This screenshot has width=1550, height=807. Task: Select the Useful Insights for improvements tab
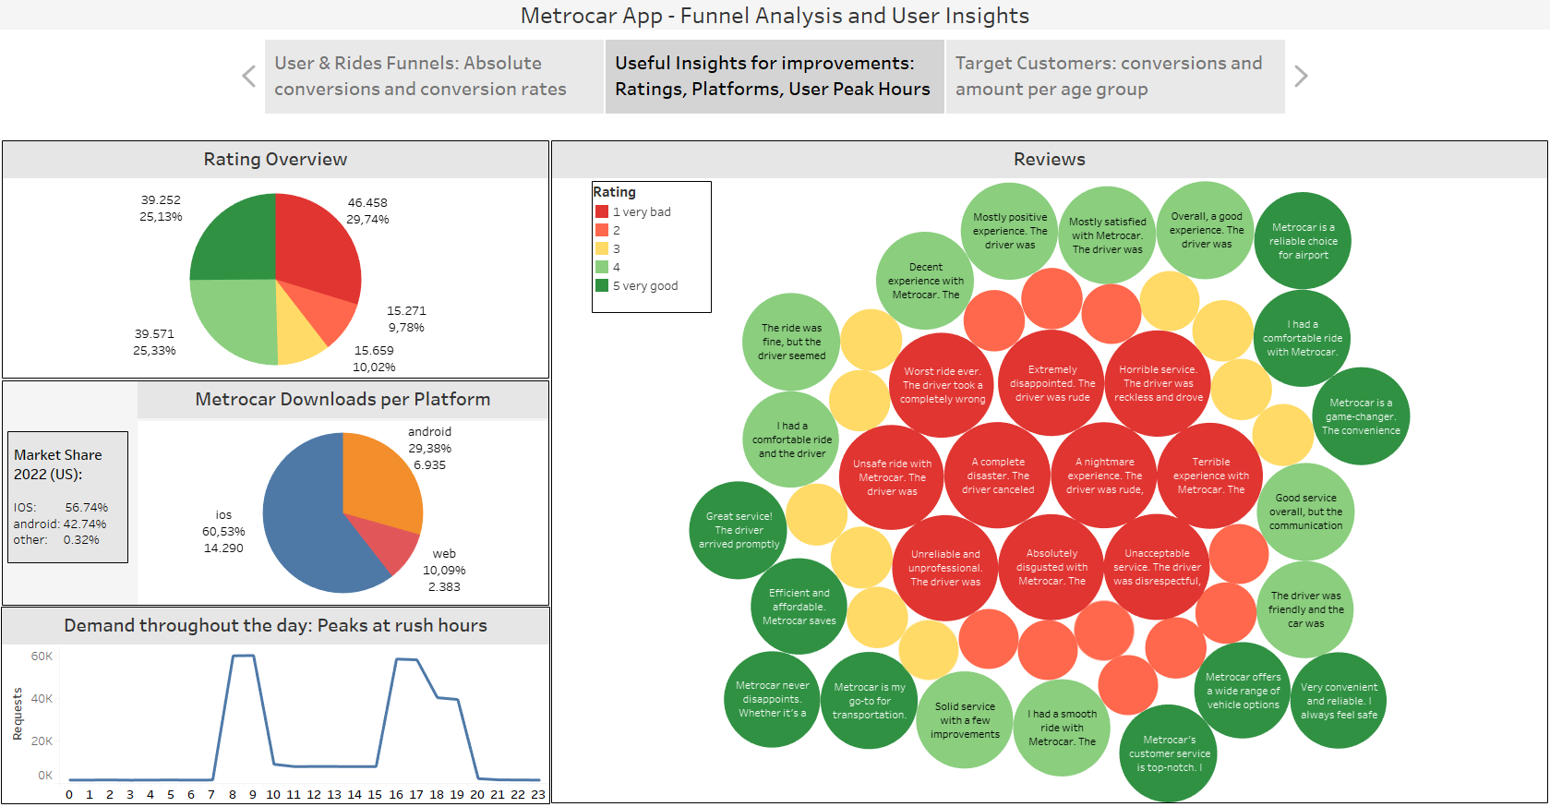(774, 77)
